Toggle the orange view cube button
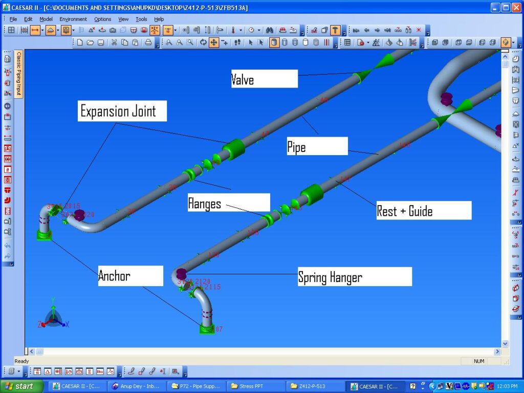The height and width of the screenshot is (393, 524). coord(506,42)
